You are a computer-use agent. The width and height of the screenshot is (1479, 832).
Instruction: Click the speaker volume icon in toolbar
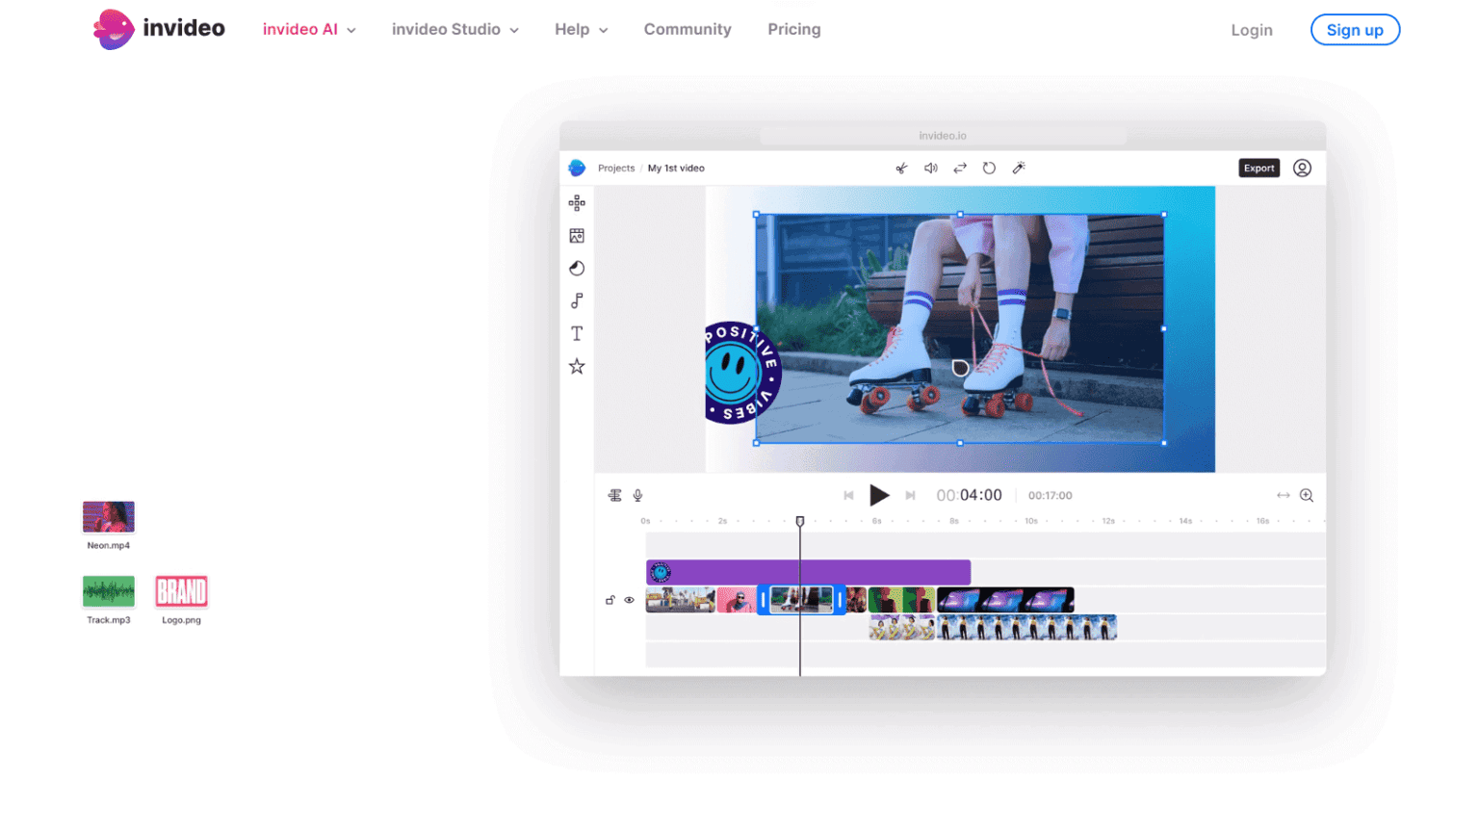tap(931, 169)
